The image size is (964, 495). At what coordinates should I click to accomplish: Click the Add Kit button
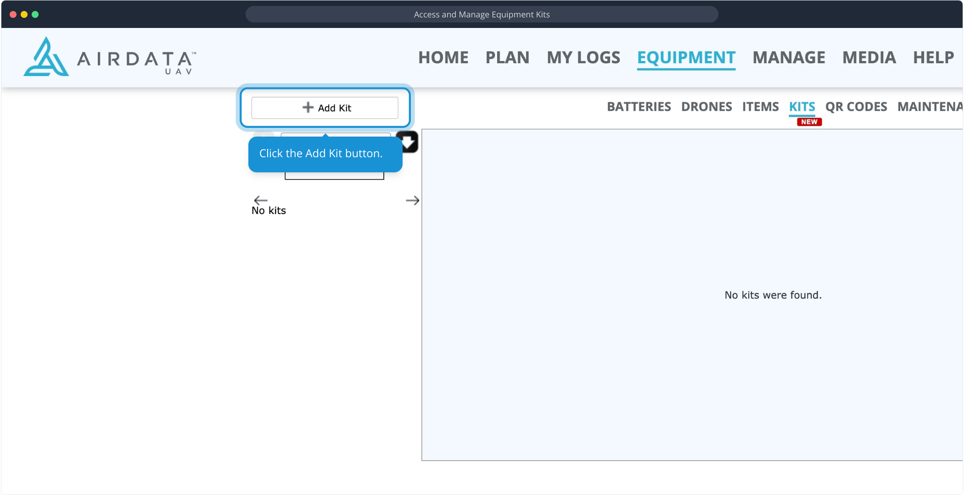coord(325,108)
